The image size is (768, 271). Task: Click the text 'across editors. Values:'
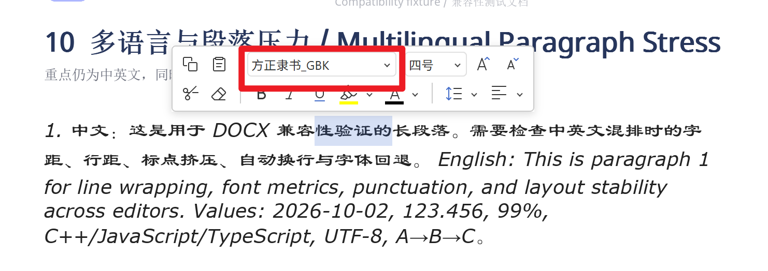pyautogui.click(x=155, y=211)
